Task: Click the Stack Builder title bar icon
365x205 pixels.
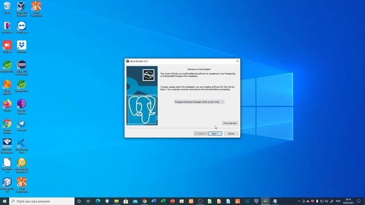Action: coord(128,61)
